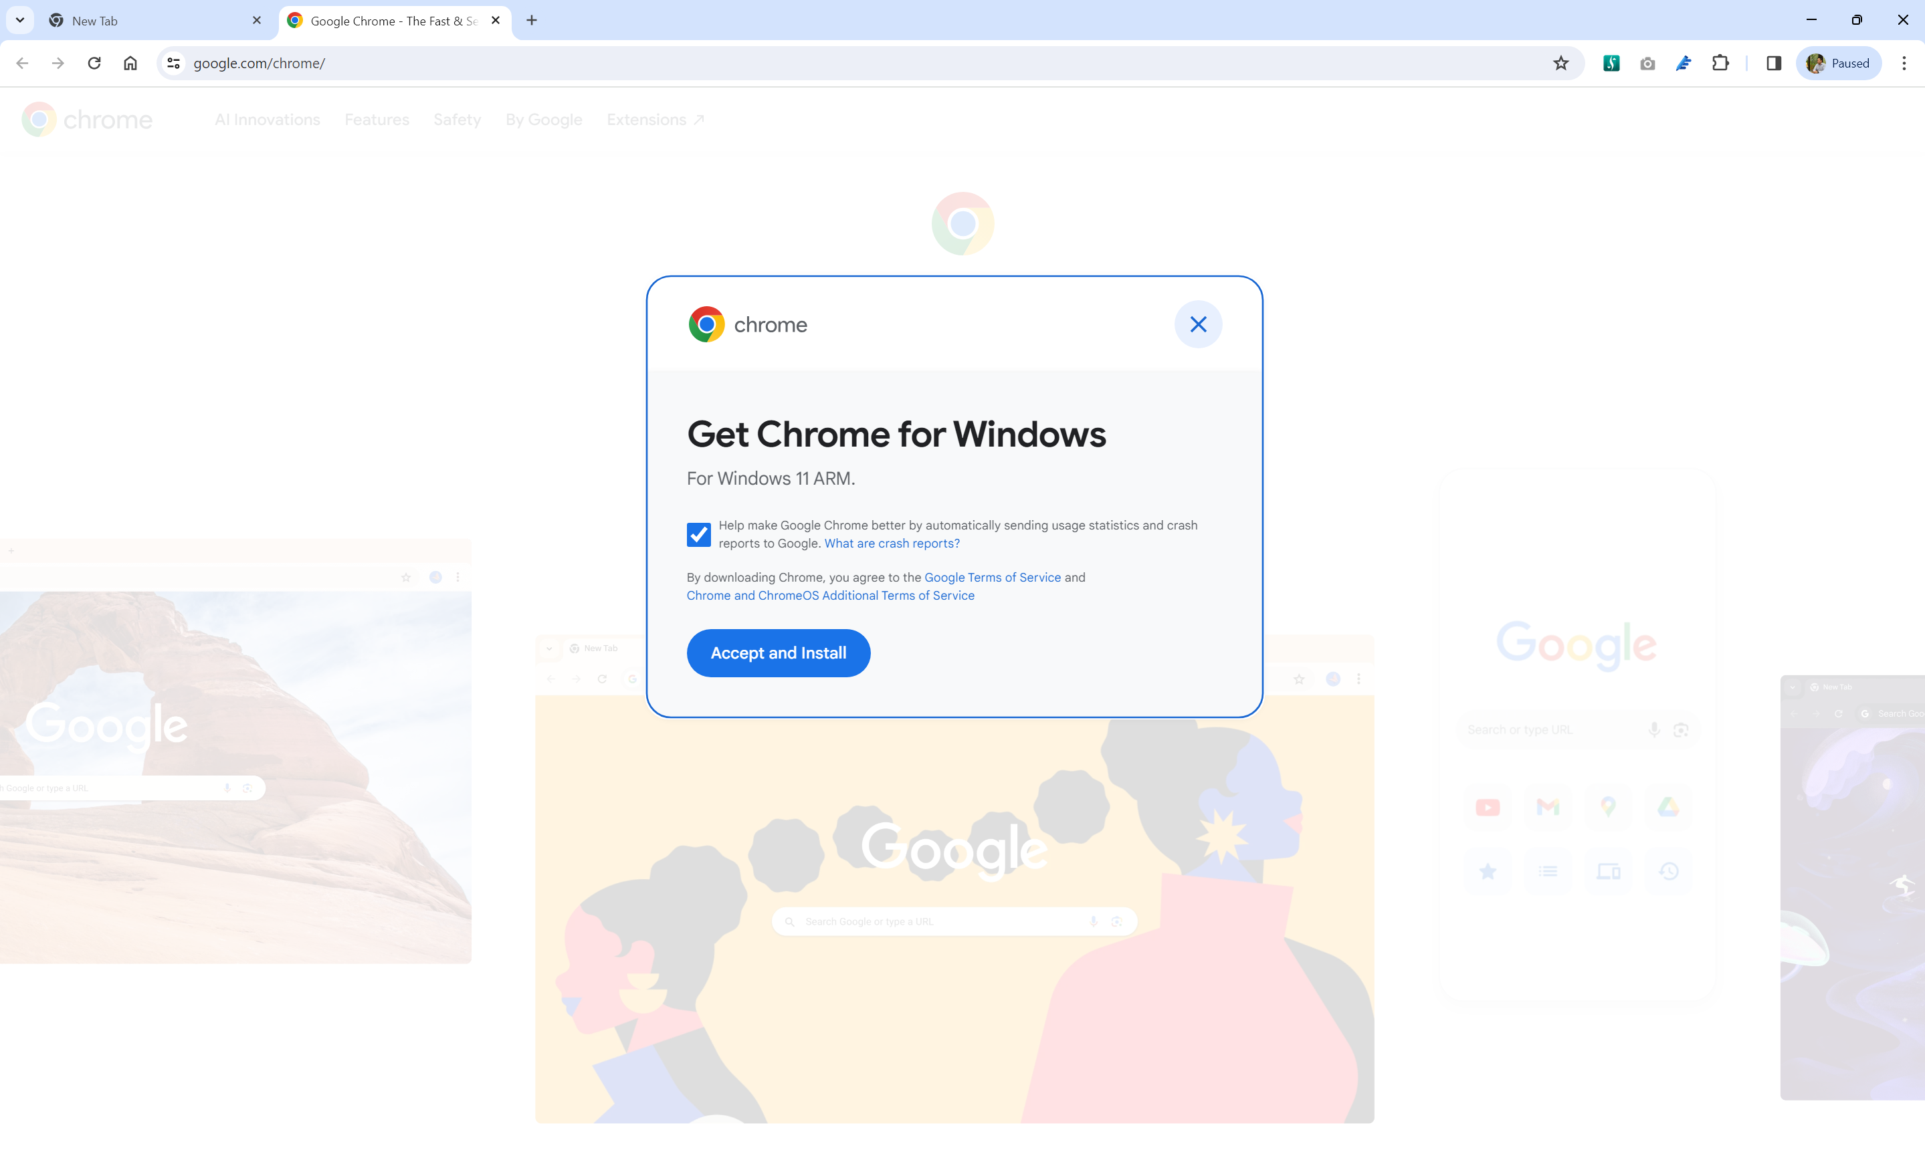Enable sending usage statistics to Google
The height and width of the screenshot is (1172, 1925).
tap(698, 533)
